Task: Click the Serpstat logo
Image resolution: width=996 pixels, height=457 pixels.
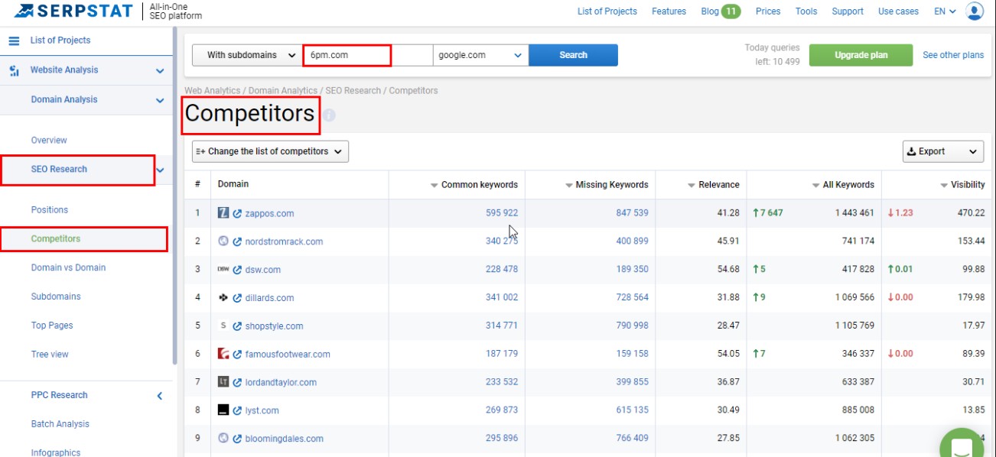Action: [x=73, y=11]
